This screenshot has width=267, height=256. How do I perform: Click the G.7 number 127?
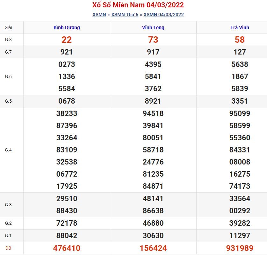pyautogui.click(x=240, y=52)
